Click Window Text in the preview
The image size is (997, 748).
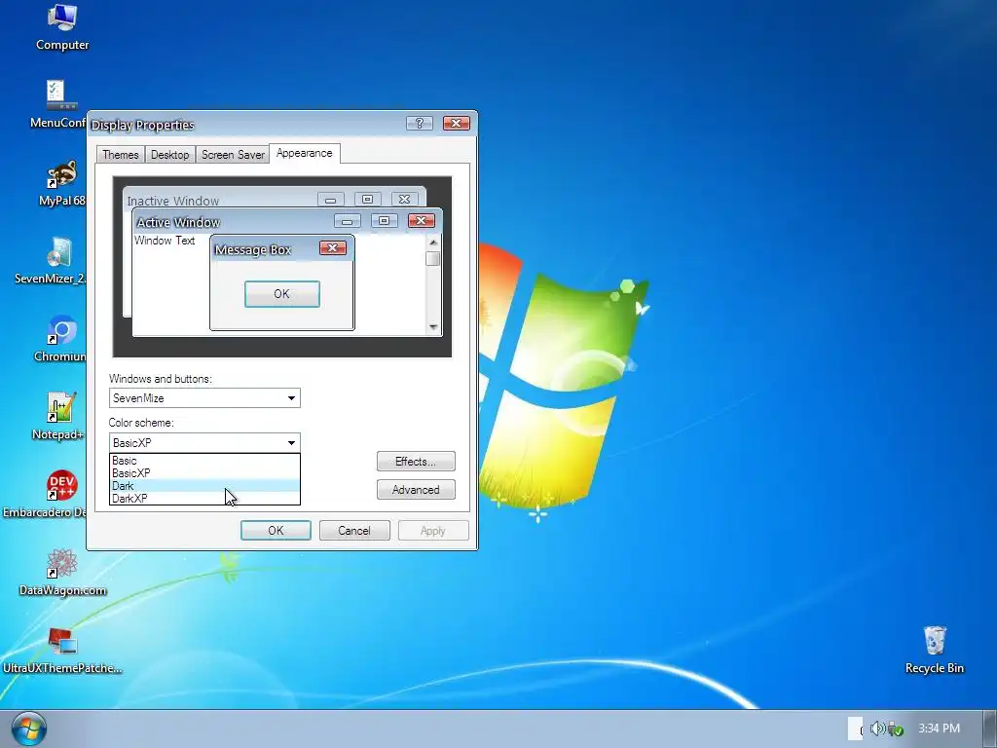click(x=165, y=241)
